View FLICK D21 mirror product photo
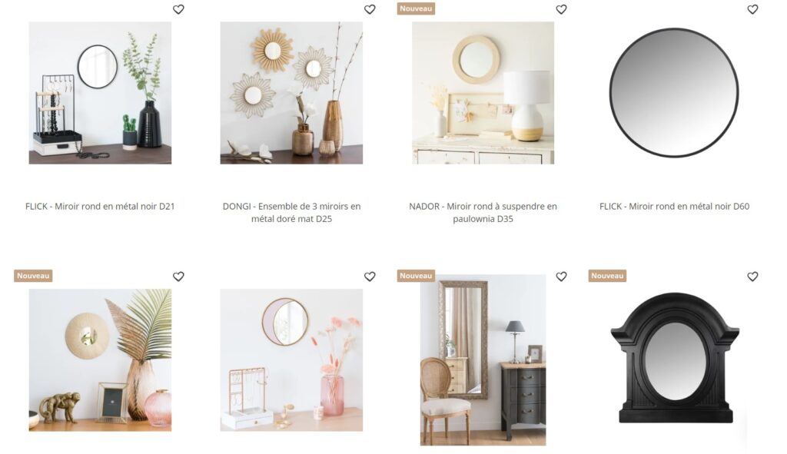Image resolution: width=787 pixels, height=454 pixels. [100, 93]
